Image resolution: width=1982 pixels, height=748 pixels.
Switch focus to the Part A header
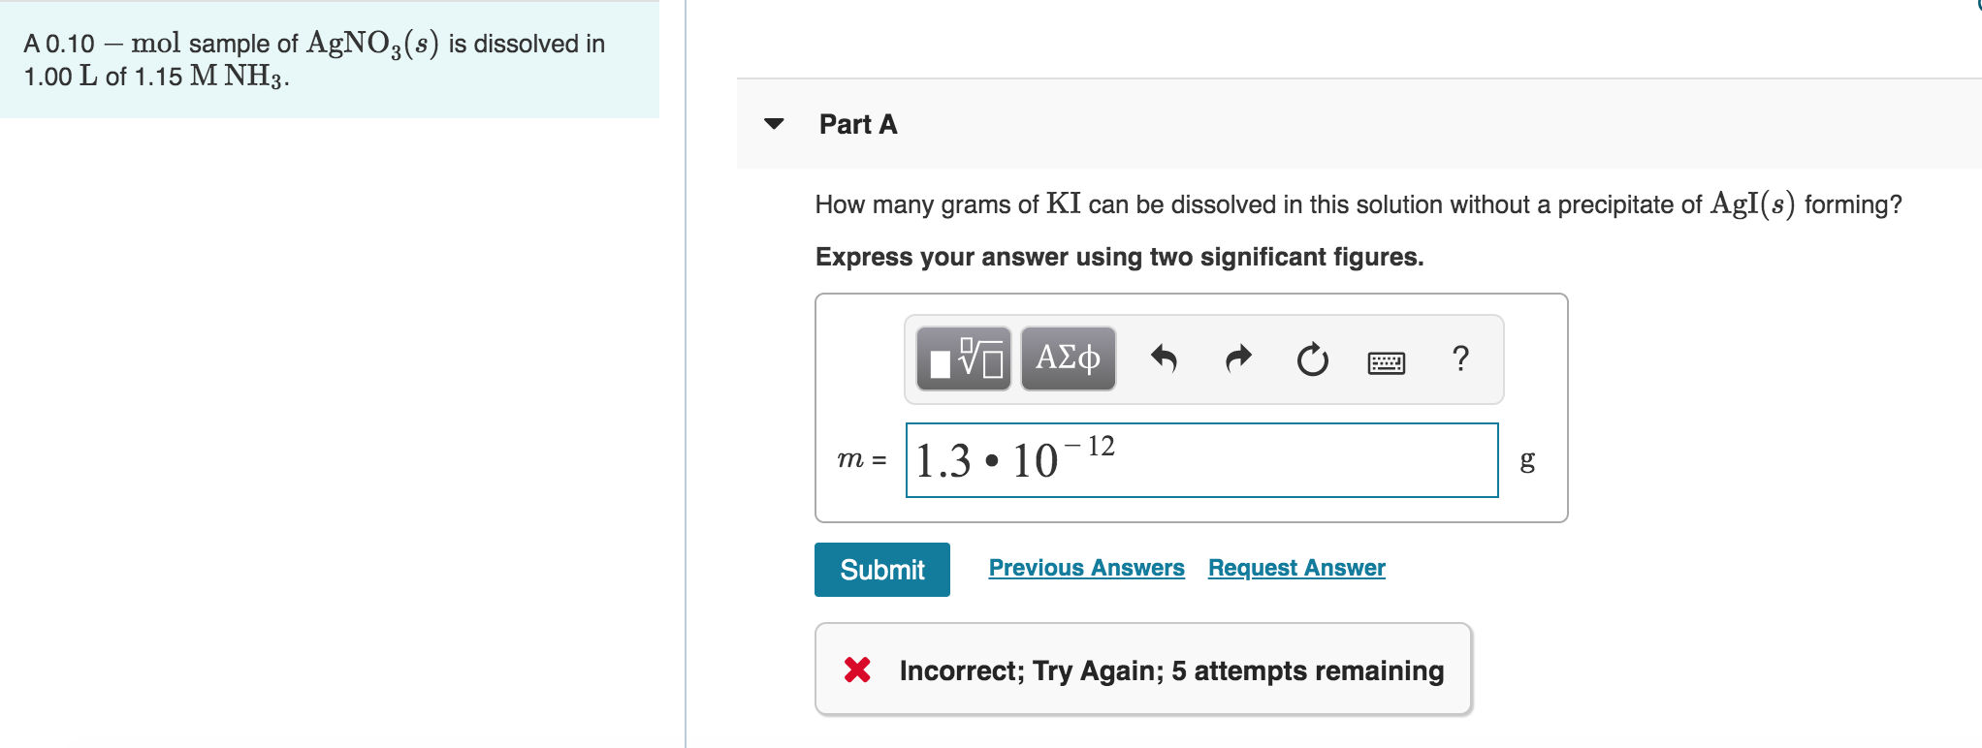coord(857,124)
